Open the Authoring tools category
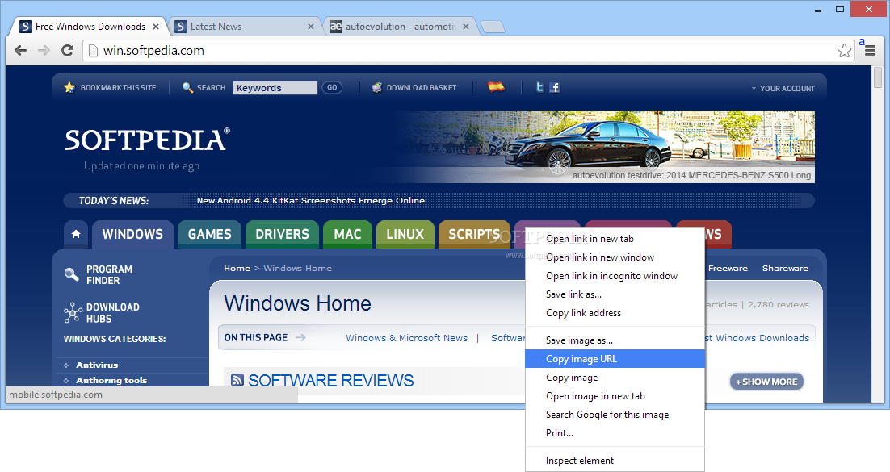Screen dimensions: 890x472 click(x=111, y=381)
